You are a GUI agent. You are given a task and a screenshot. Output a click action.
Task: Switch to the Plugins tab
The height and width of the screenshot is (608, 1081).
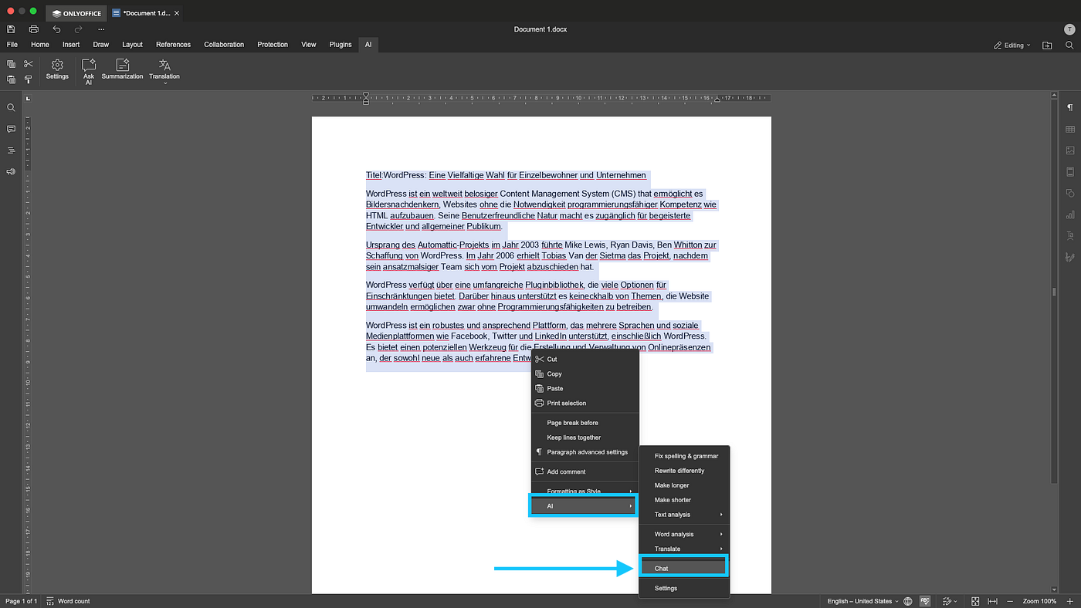(x=341, y=45)
